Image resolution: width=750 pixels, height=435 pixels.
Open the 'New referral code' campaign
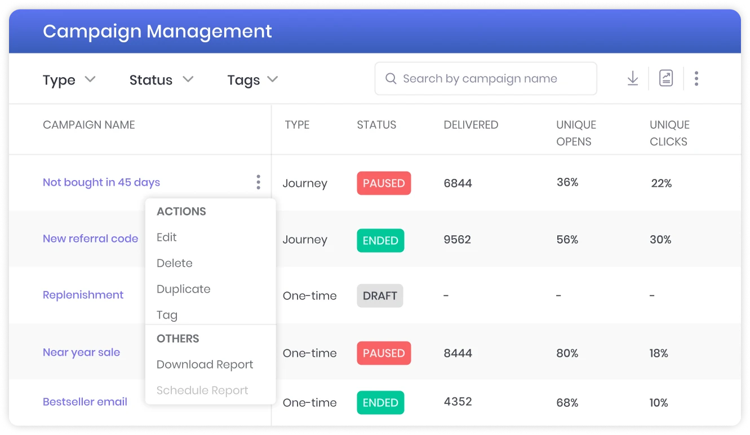pyautogui.click(x=91, y=239)
